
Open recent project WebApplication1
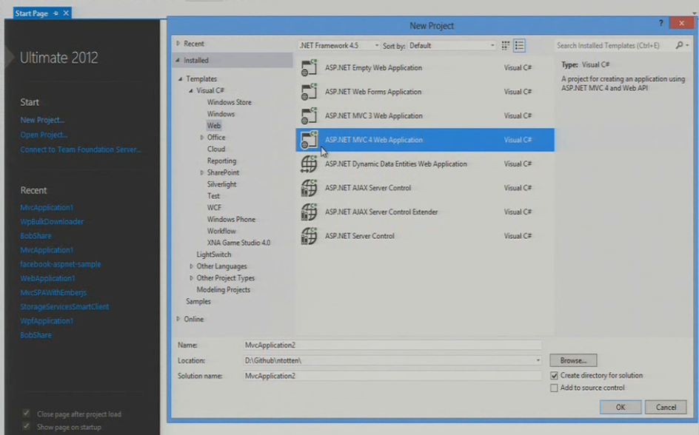tap(47, 278)
